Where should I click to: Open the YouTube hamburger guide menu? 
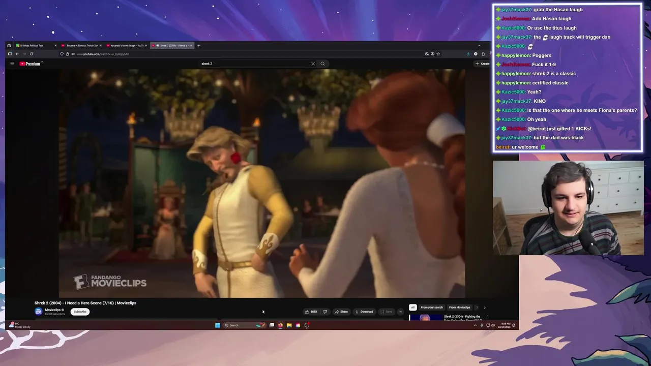[12, 64]
